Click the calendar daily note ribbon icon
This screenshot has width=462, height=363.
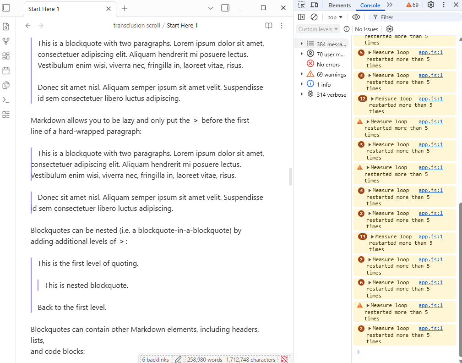[x=6, y=71]
